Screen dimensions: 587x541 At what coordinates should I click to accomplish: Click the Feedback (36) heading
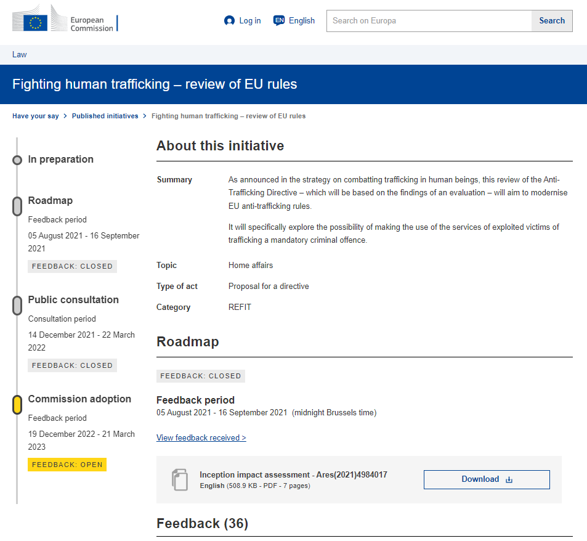click(202, 523)
